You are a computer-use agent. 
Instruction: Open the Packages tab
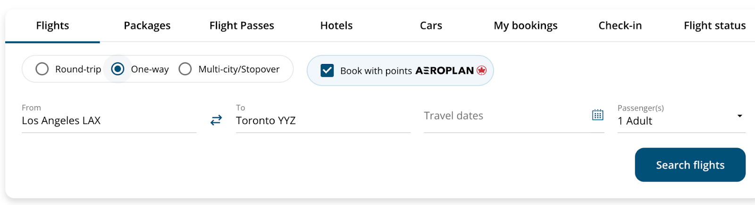pyautogui.click(x=147, y=25)
